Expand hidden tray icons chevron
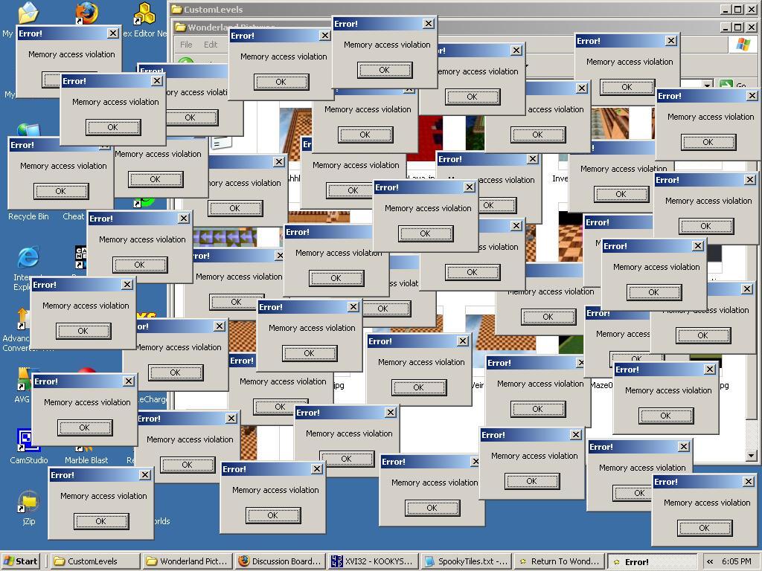The width and height of the screenshot is (762, 571). (x=710, y=561)
